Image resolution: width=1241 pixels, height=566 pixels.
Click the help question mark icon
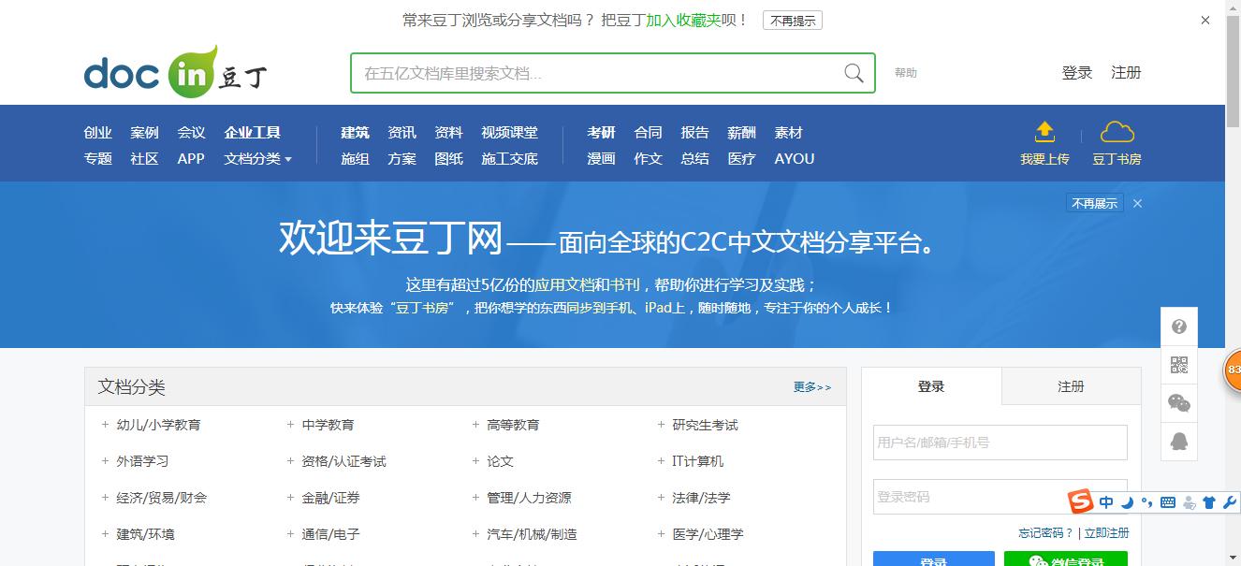[1178, 326]
